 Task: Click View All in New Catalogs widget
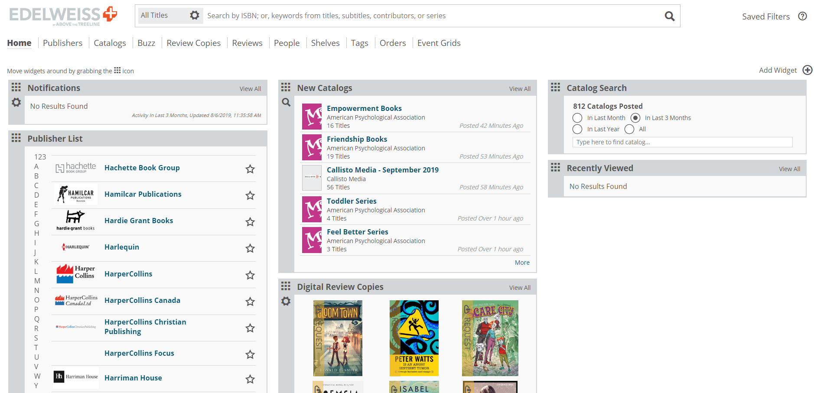pyautogui.click(x=520, y=89)
